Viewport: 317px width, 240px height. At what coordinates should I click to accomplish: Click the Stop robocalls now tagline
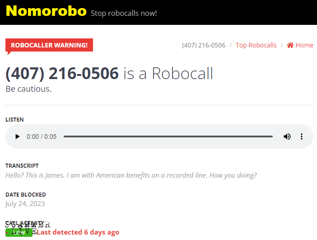click(x=124, y=13)
